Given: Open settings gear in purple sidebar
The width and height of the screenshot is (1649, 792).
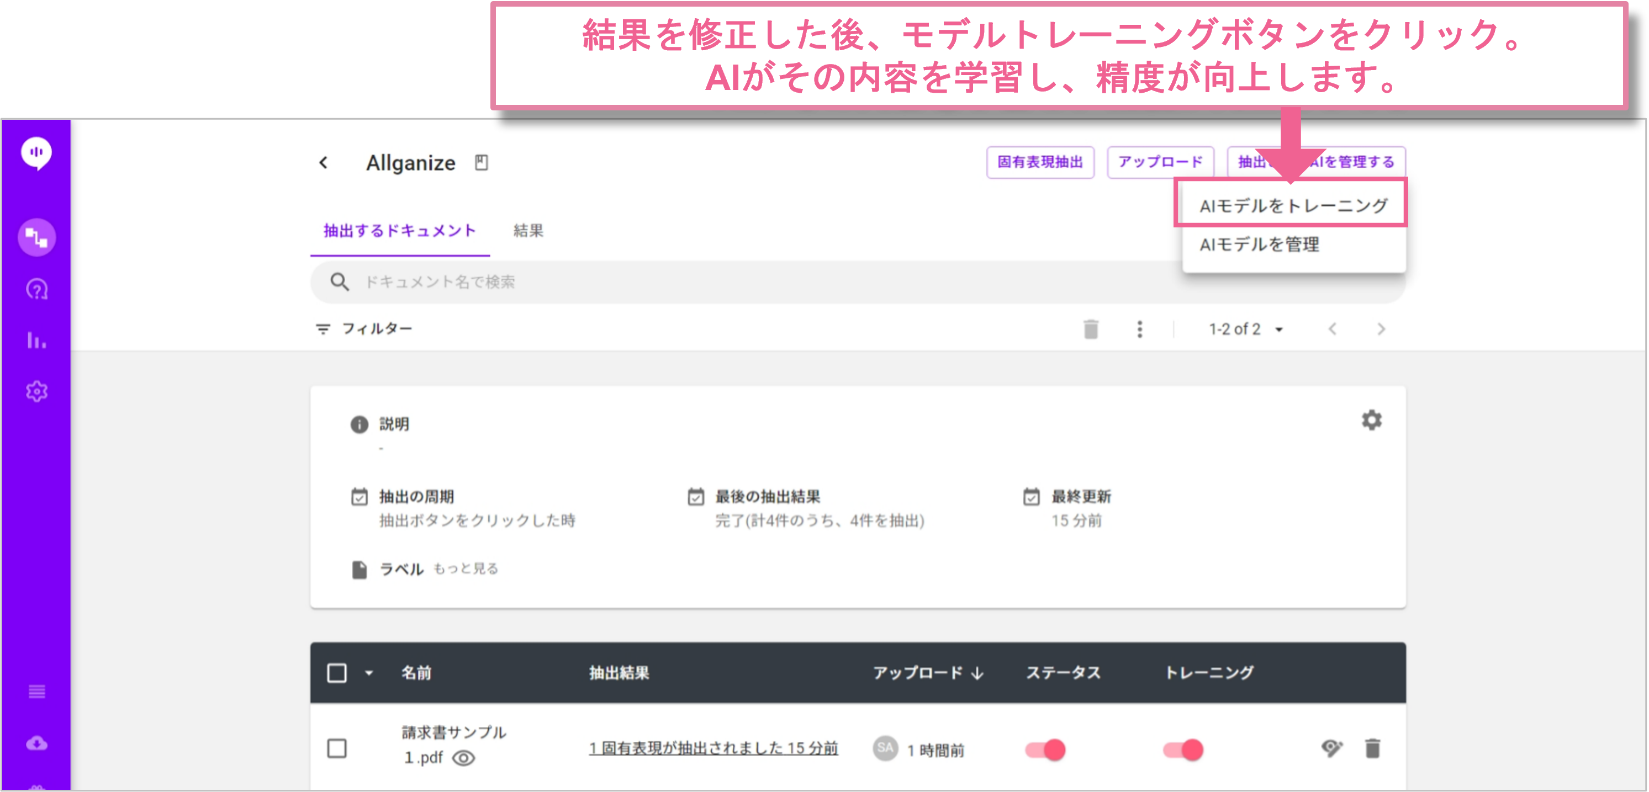Looking at the screenshot, I should click(36, 391).
